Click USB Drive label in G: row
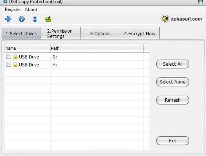The height and width of the screenshot is (156, 206). coord(29,57)
